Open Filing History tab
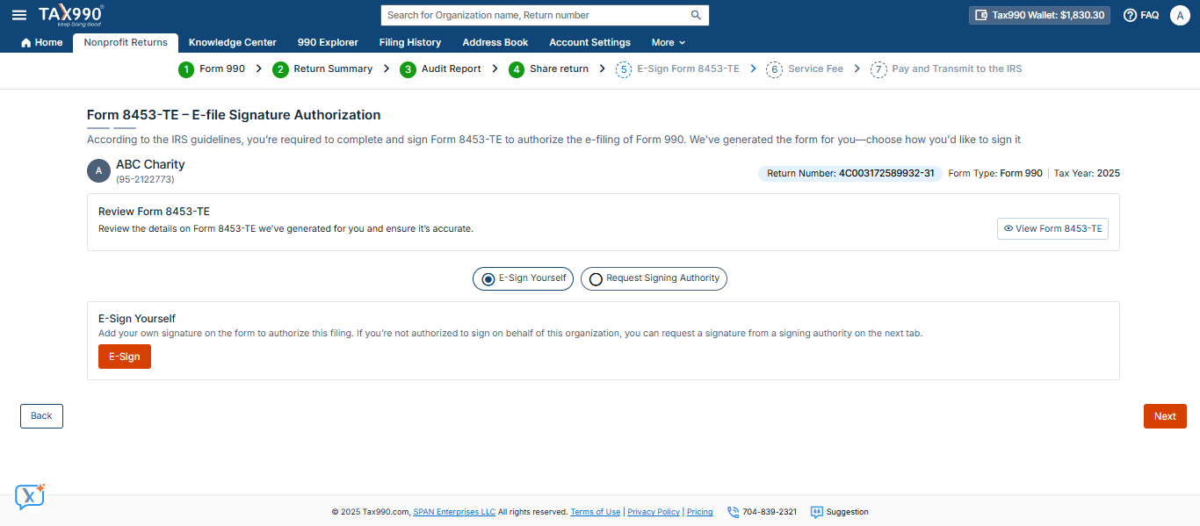Screen dimensions: 1200x526 click(410, 42)
